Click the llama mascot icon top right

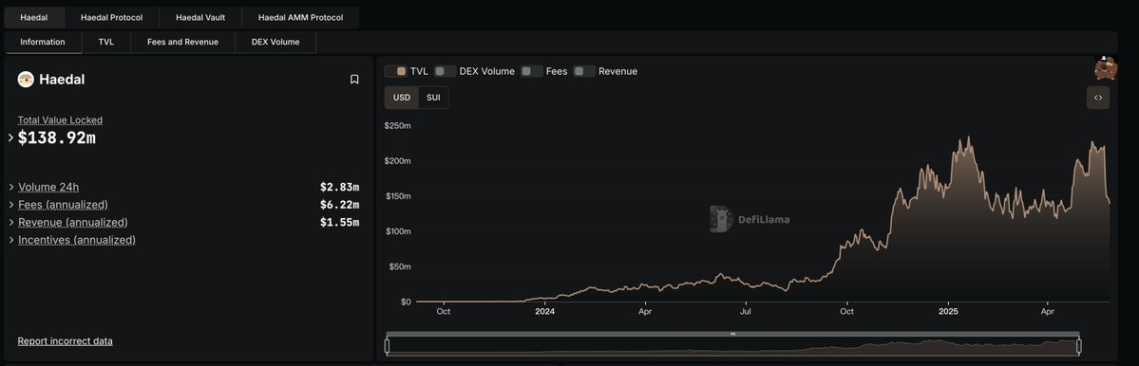1105,68
